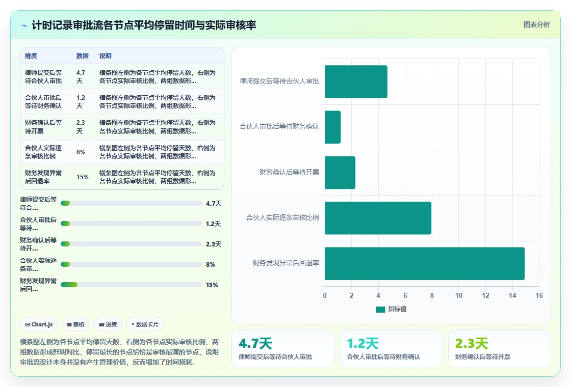Click chart y-axis label 律师提交后等待合伙人审批
This screenshot has height=387, width=571.
[279, 81]
